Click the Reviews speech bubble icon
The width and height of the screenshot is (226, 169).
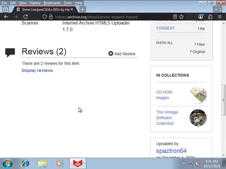click(10, 53)
